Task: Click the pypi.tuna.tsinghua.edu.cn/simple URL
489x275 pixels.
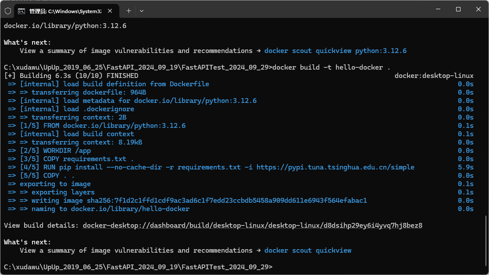Action: pos(336,167)
